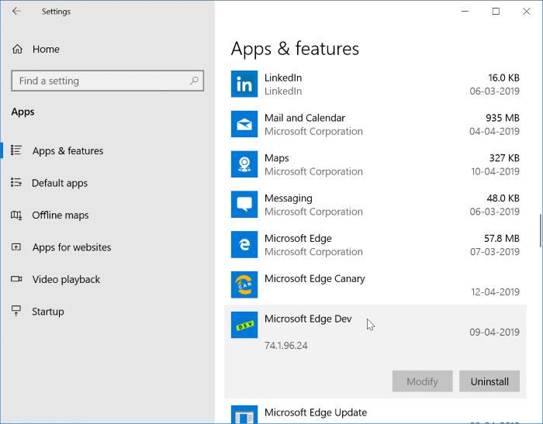Click the search magnifier icon

194,81
